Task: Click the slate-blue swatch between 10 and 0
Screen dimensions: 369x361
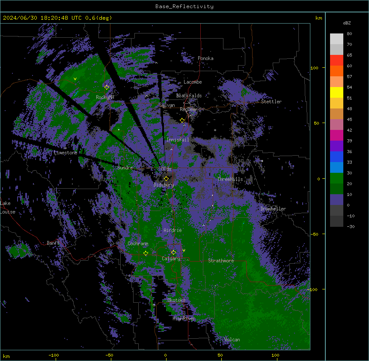Action: tap(336, 200)
